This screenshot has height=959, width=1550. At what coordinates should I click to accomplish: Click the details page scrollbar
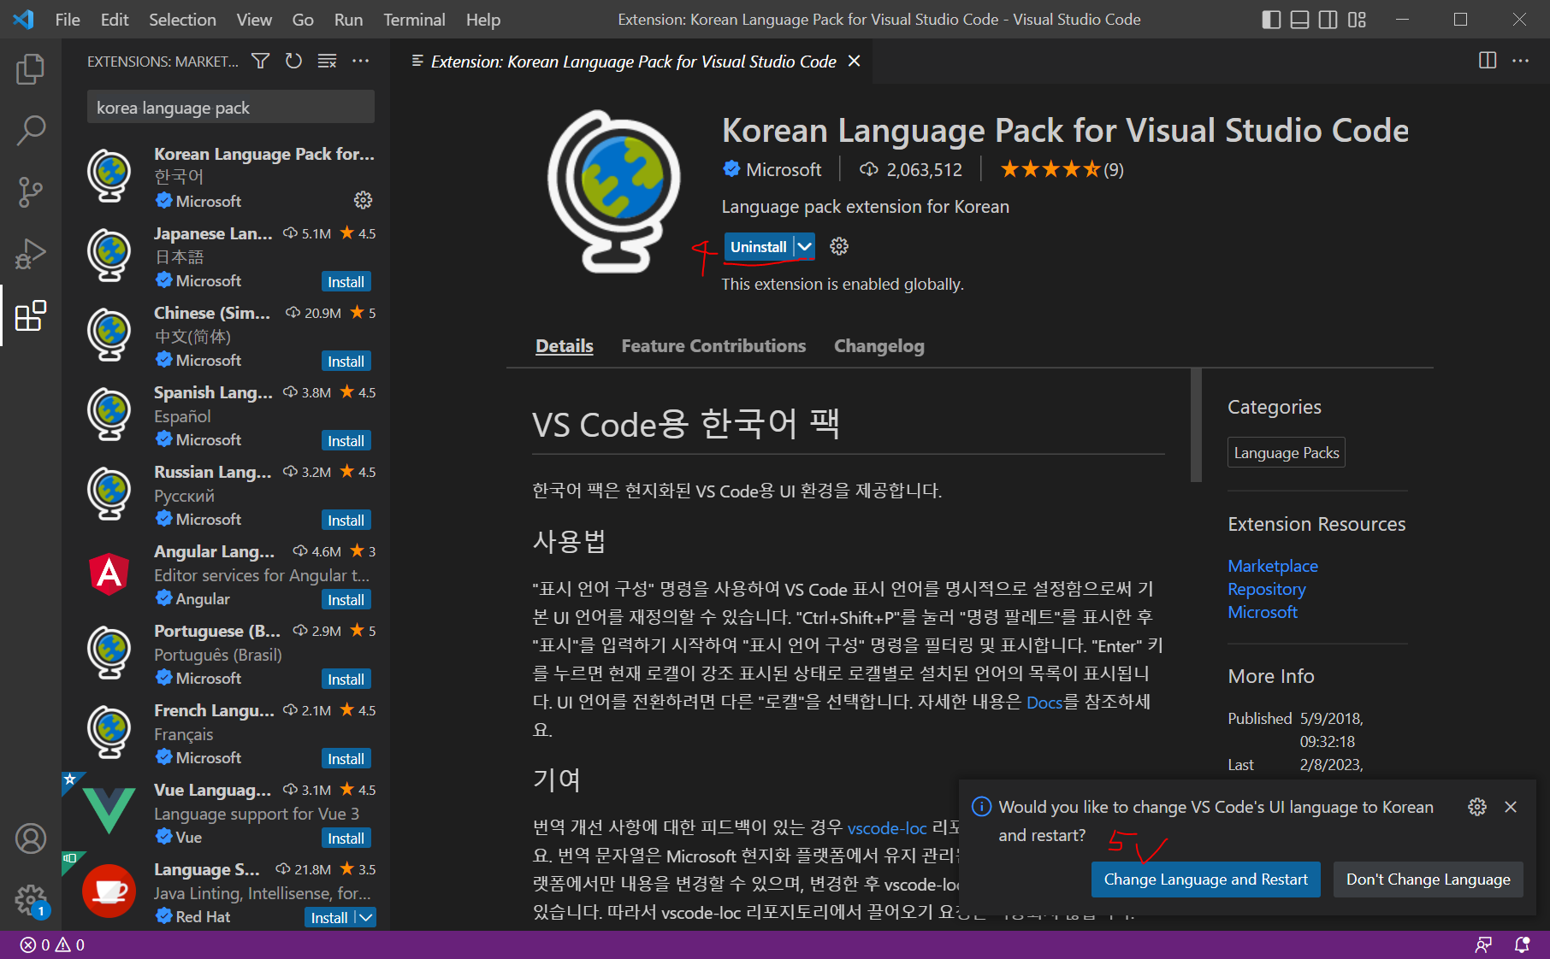(x=1196, y=426)
